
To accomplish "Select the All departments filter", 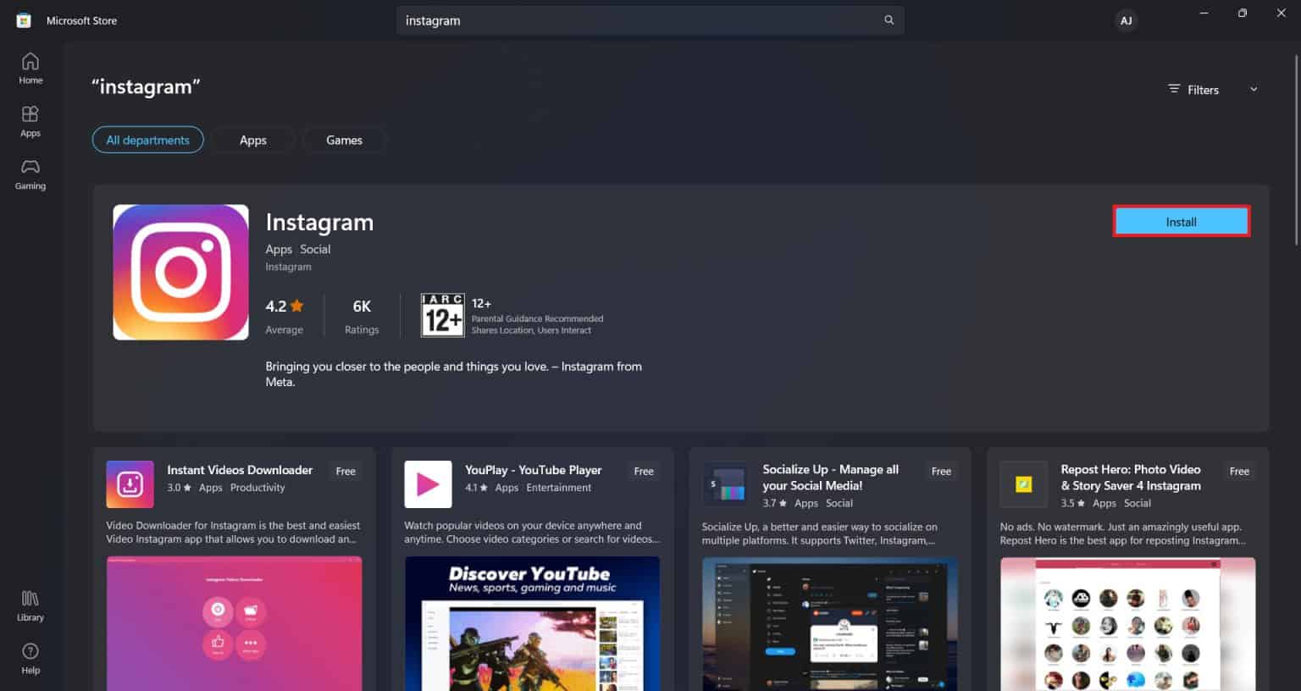I will pos(147,139).
